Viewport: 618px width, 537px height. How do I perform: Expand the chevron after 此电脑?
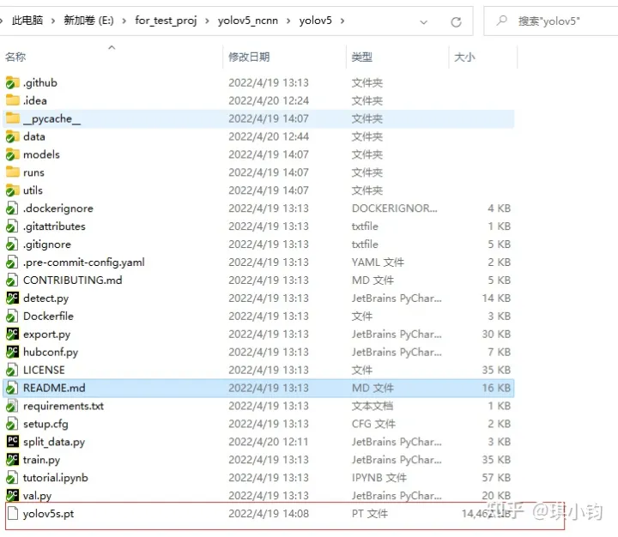(x=53, y=21)
